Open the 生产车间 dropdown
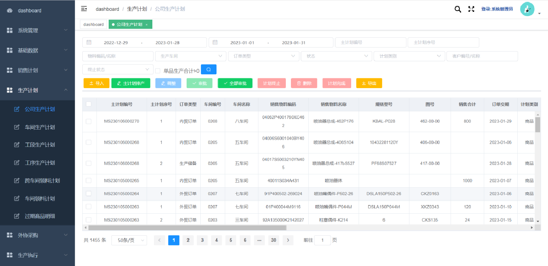 pos(191,56)
